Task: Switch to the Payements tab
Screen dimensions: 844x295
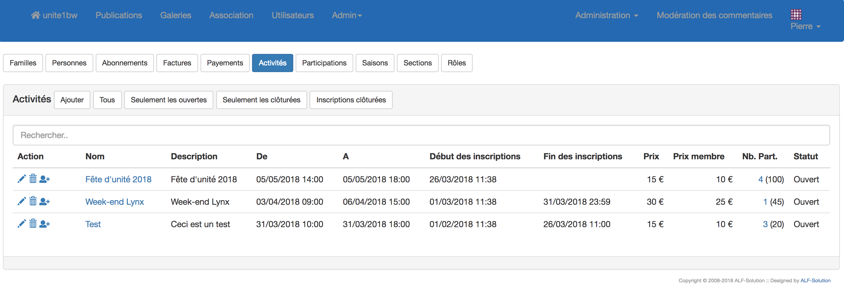Action: tap(225, 63)
